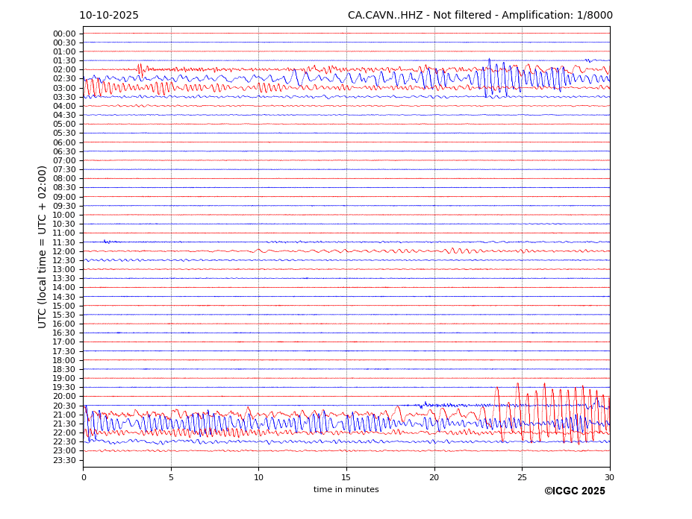Select the 20:30 time row label
692x519 pixels.
point(64,406)
